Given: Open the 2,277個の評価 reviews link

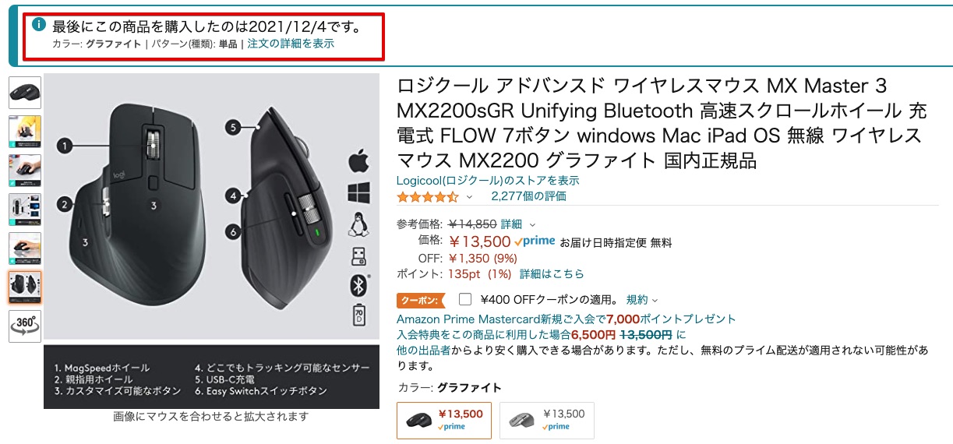Looking at the screenshot, I should [x=528, y=196].
